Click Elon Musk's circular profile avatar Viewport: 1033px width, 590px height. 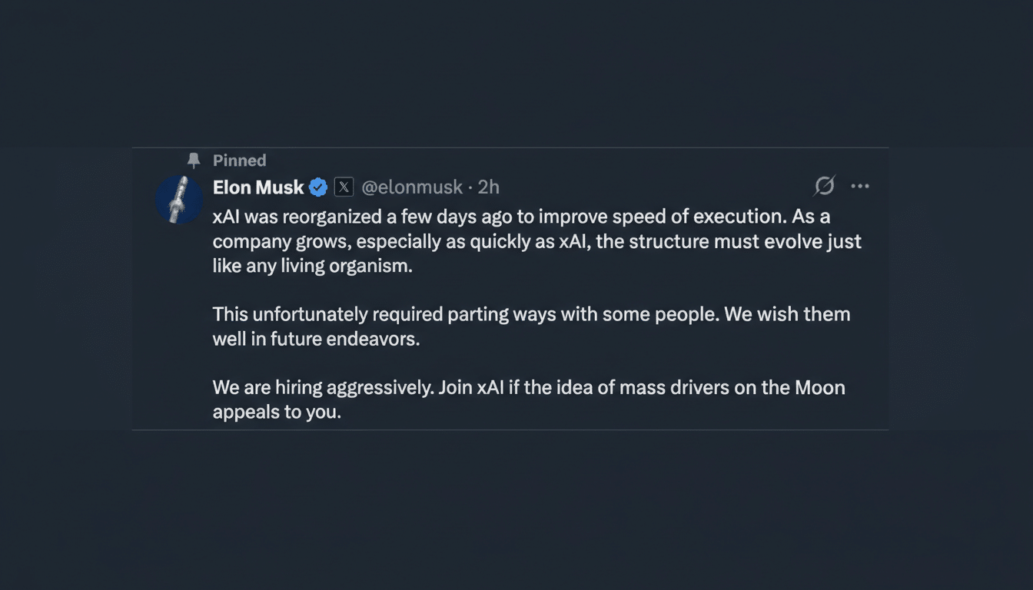pos(179,199)
